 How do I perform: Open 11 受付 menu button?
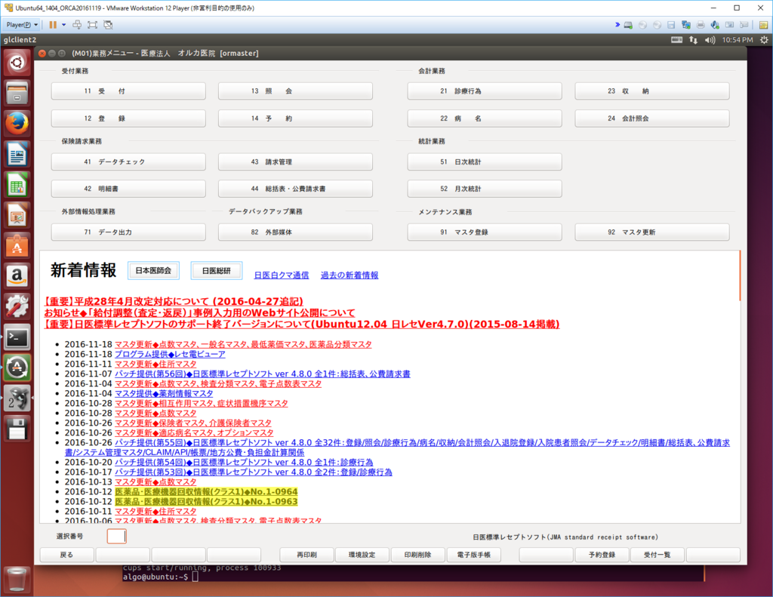point(128,91)
